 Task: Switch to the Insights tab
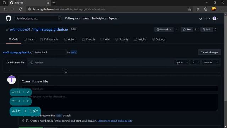coord(140,39)
